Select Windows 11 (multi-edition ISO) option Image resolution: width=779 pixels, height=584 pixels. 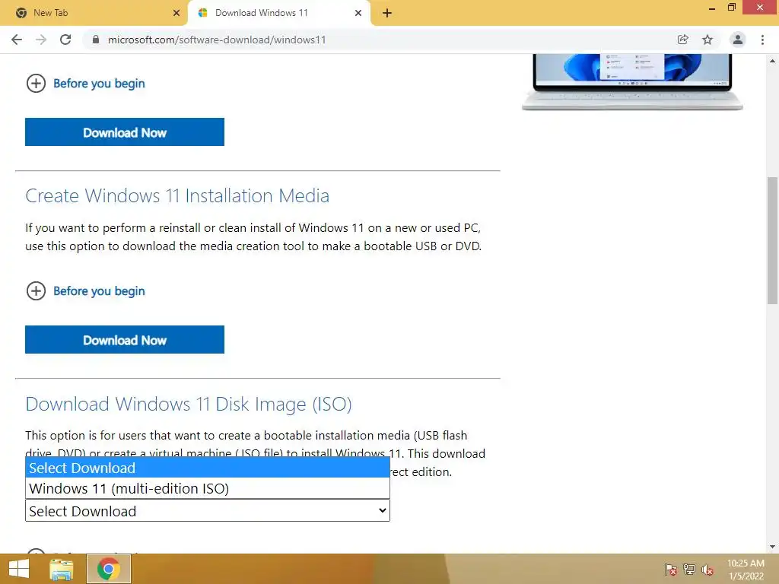pyautogui.click(x=208, y=489)
